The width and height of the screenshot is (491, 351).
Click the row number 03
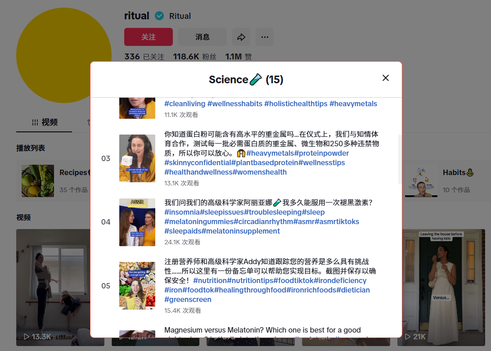[x=106, y=158]
